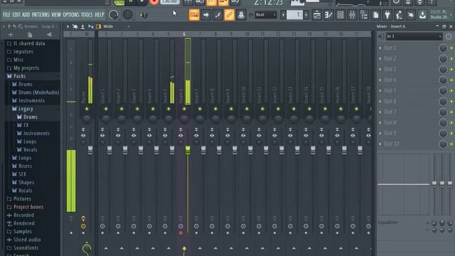Click Slot 2 mix level knob
The height and width of the screenshot is (256, 455).
(x=443, y=58)
